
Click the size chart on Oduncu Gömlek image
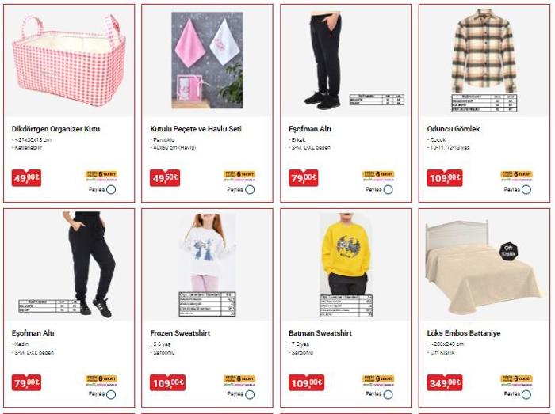484,103
